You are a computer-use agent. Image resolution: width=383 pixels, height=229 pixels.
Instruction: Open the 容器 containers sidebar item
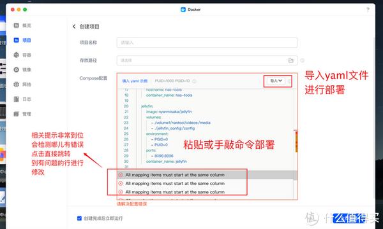pos(22,55)
